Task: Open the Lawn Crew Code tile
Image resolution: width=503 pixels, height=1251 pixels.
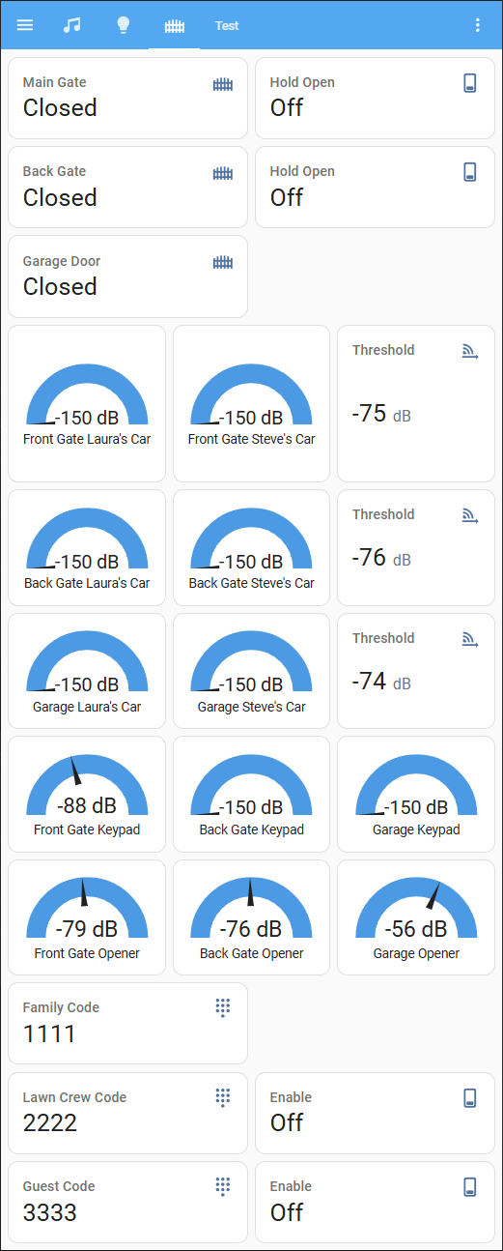Action: [127, 1113]
